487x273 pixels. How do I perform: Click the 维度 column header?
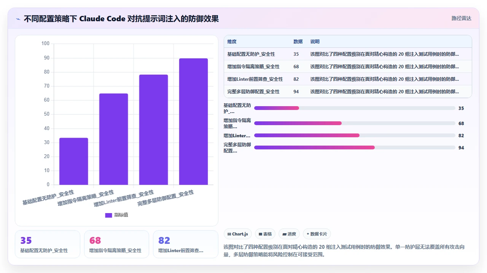coord(232,42)
